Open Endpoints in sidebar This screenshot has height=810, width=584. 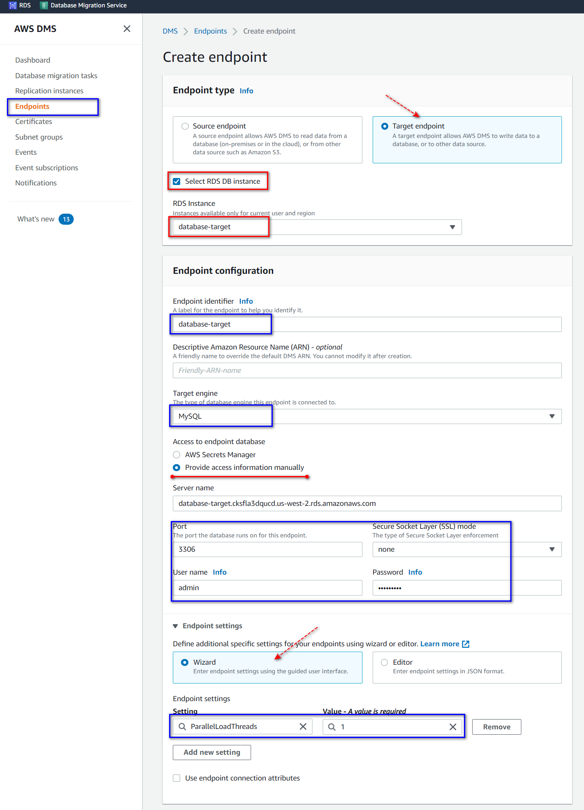(x=32, y=106)
